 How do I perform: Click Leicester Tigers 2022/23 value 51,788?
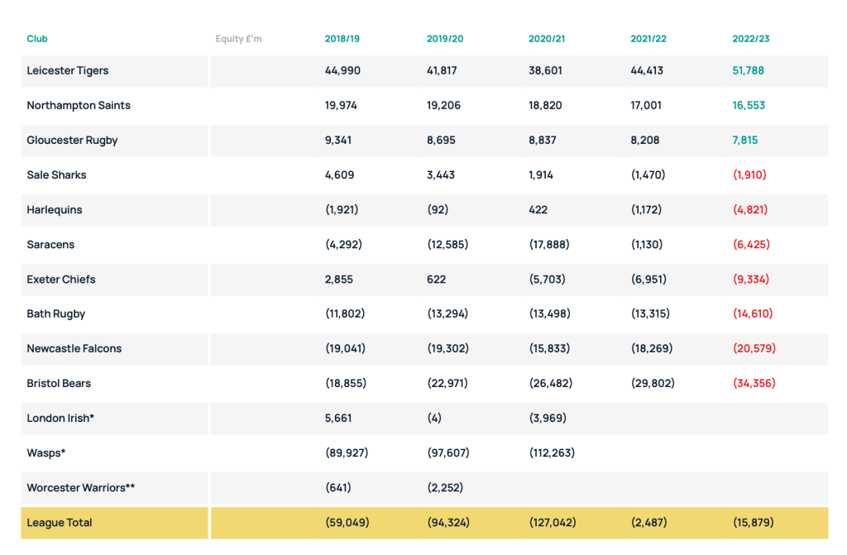[748, 71]
